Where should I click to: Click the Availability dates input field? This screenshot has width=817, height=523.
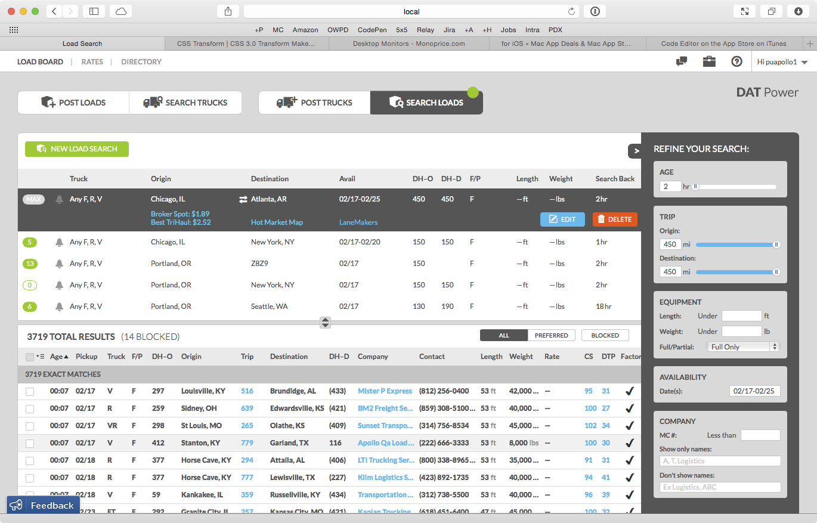pos(755,391)
